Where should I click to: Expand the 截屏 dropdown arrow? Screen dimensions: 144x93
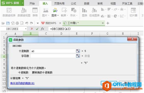67,15
